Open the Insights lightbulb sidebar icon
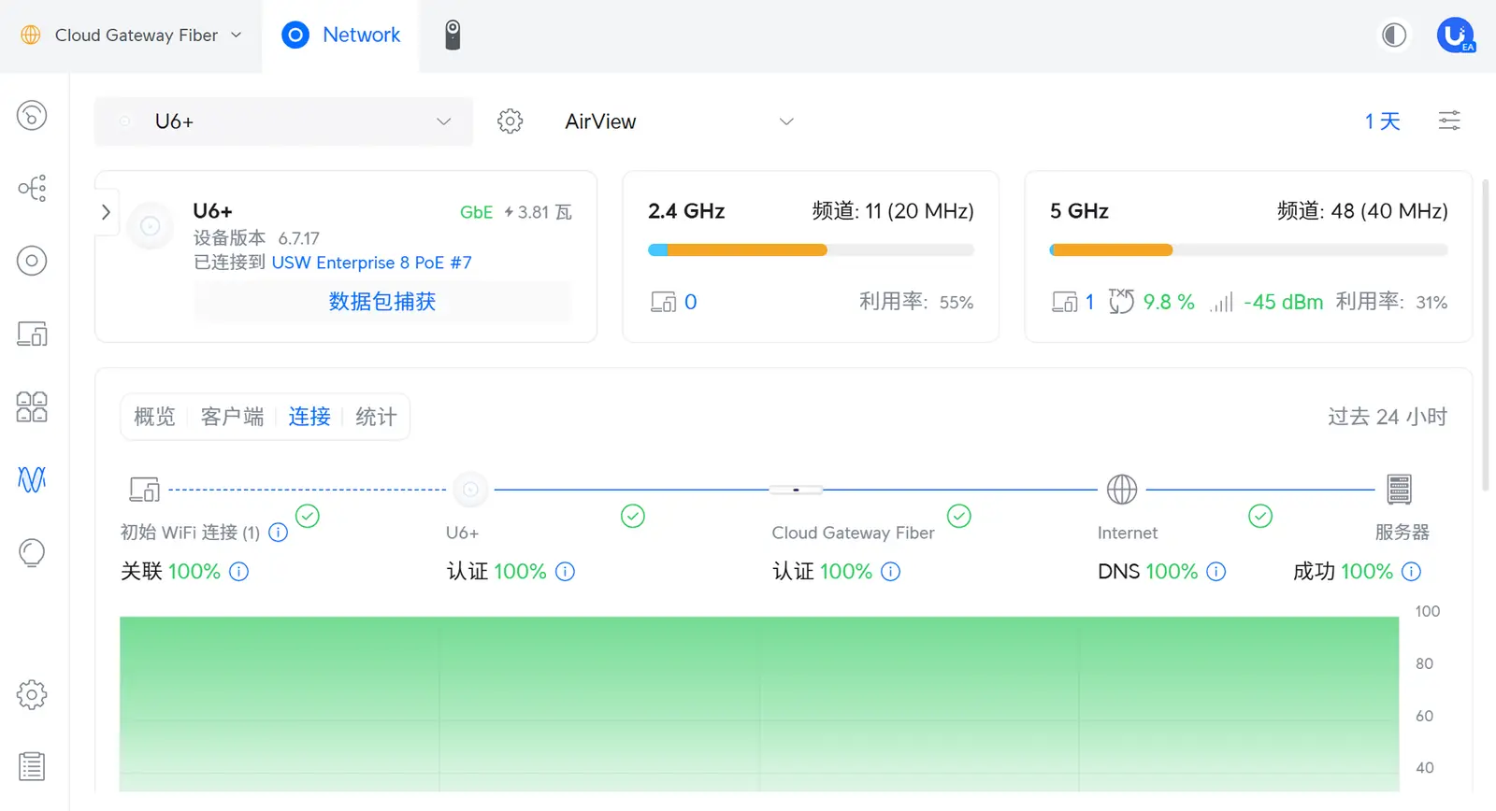 [x=32, y=553]
